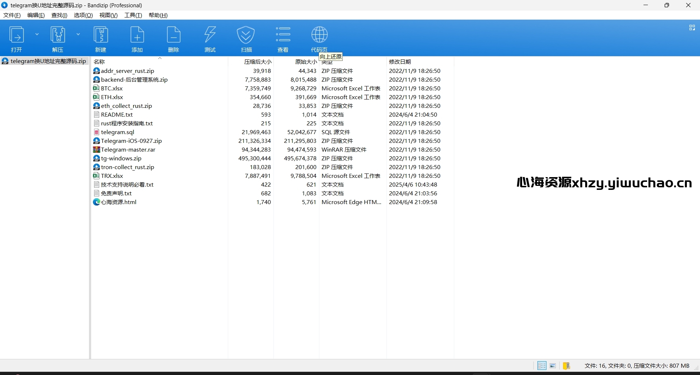Viewport: 700px width, 375px height.
Task: Click the status bar file count summary text
Action: [x=637, y=366]
